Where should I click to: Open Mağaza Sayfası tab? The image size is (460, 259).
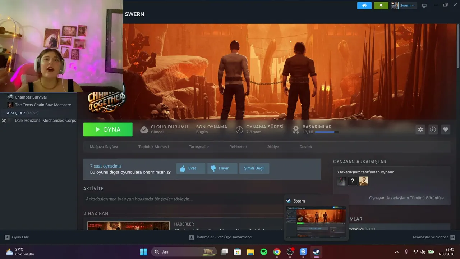(104, 147)
